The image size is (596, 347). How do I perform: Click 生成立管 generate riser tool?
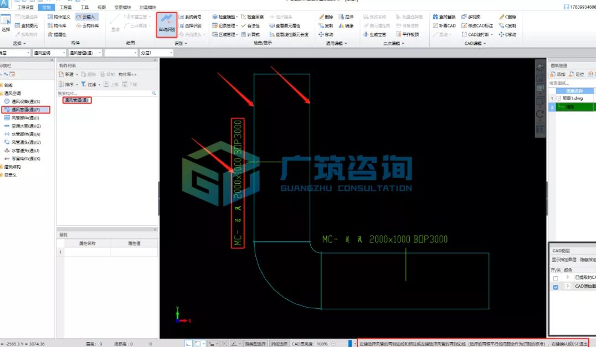[x=375, y=34]
